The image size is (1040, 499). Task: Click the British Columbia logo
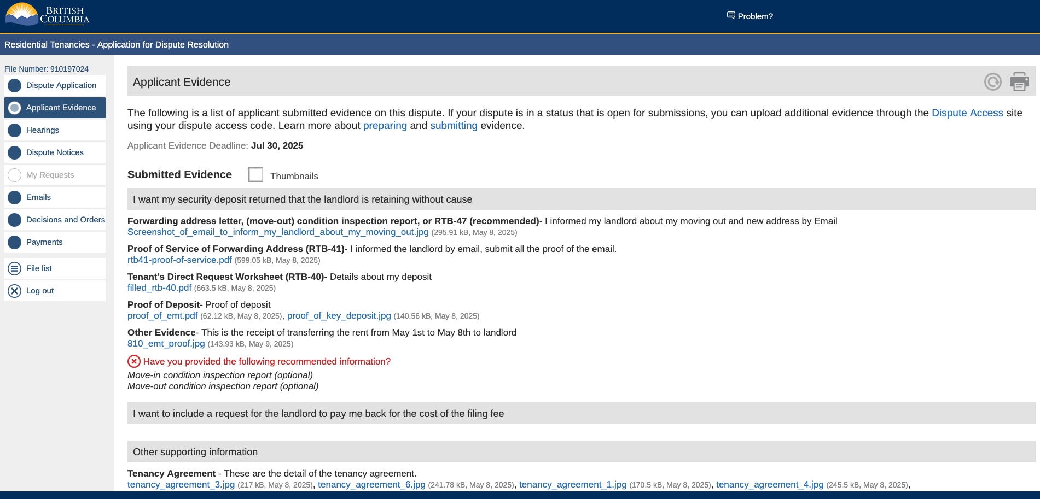point(47,15)
